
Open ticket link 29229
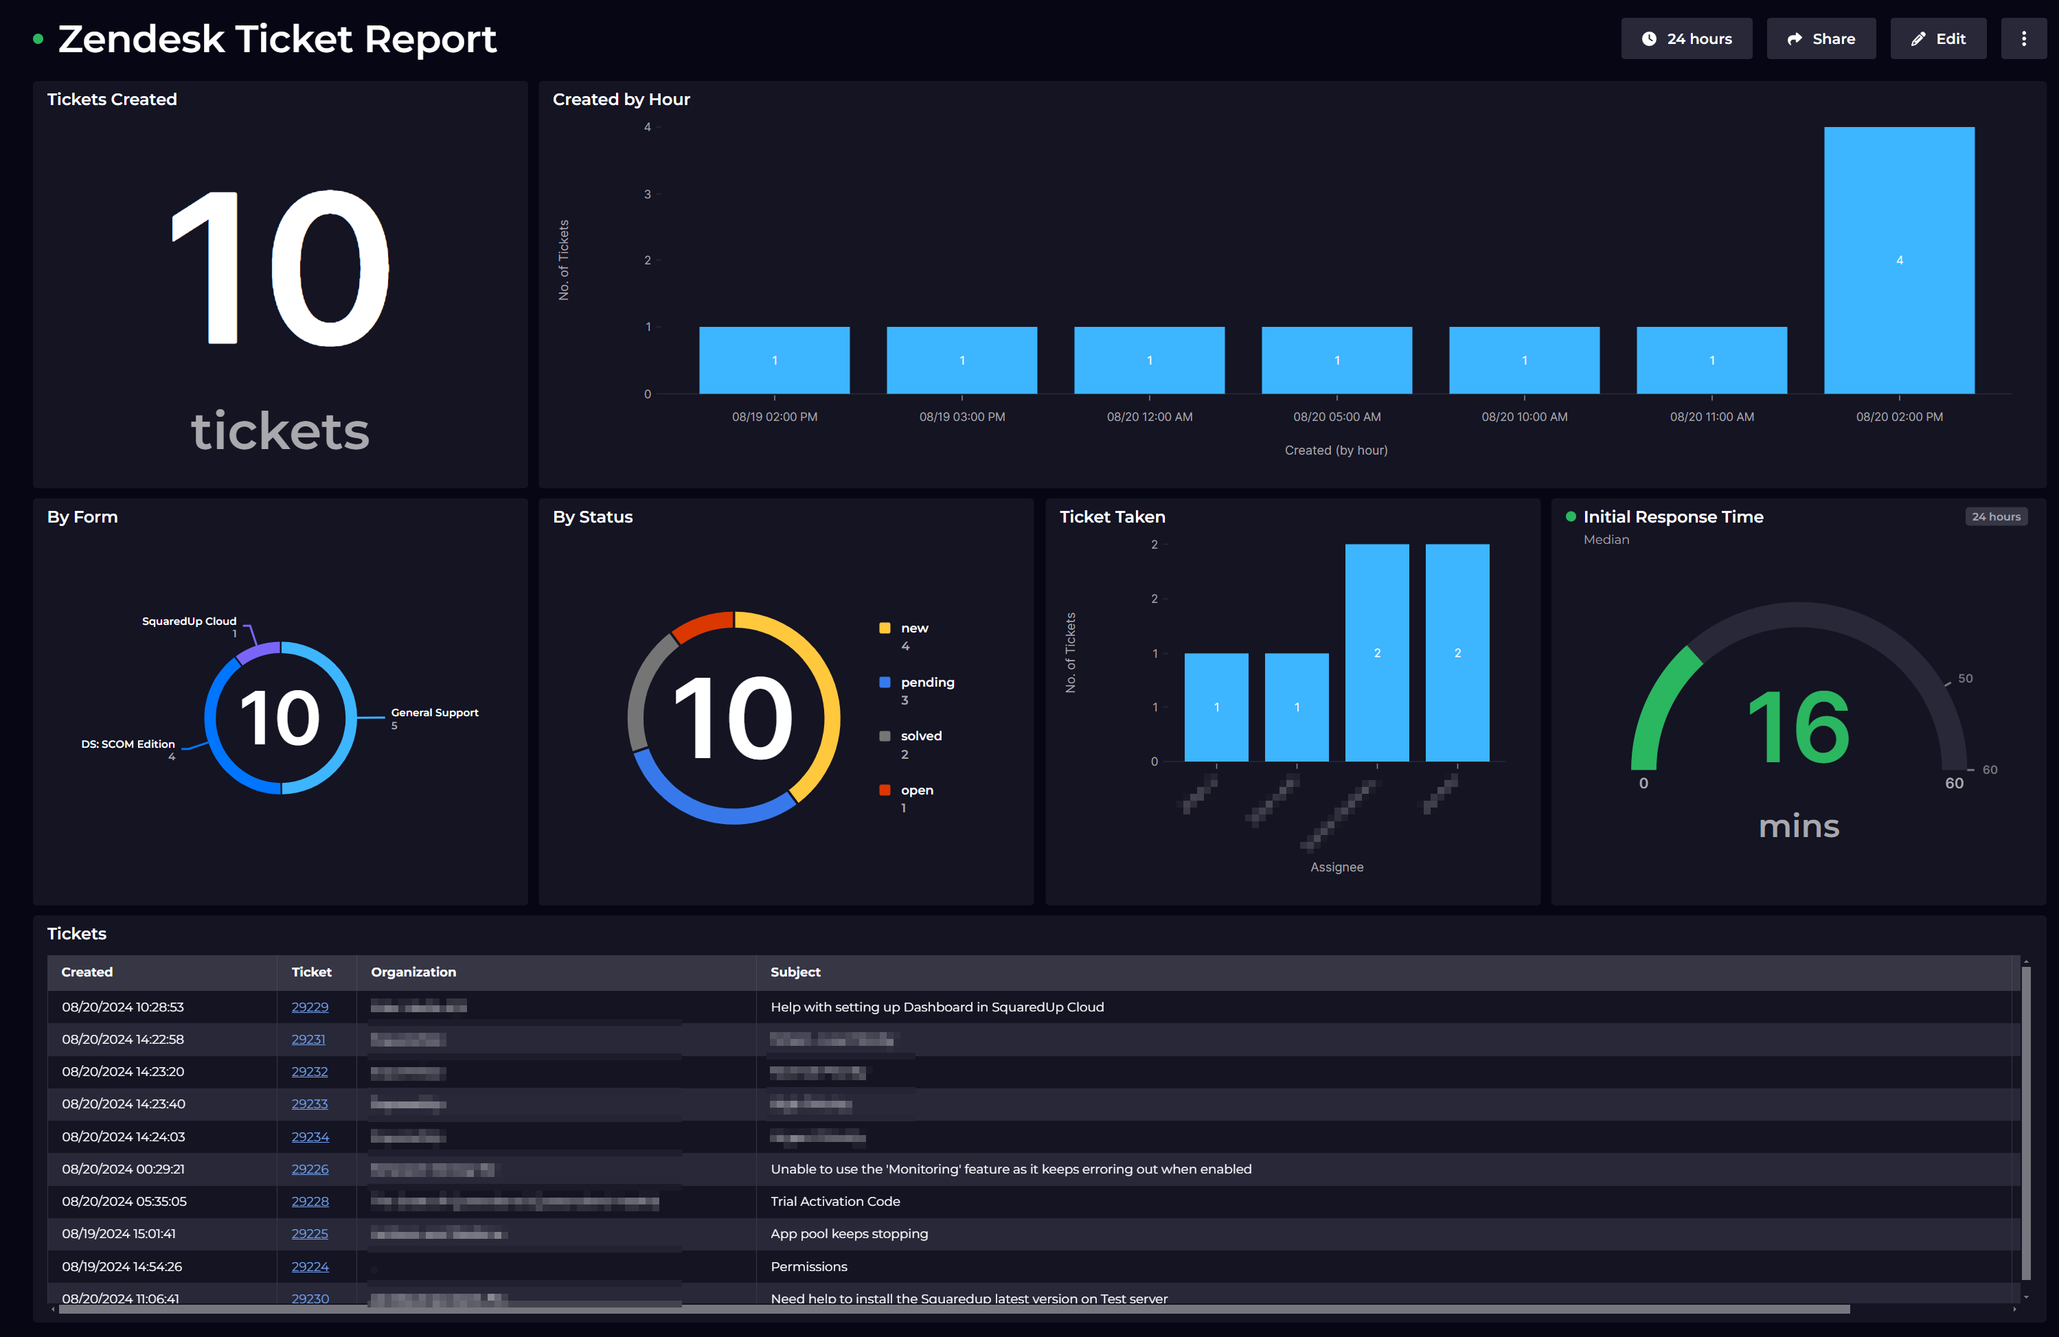tap(310, 1007)
